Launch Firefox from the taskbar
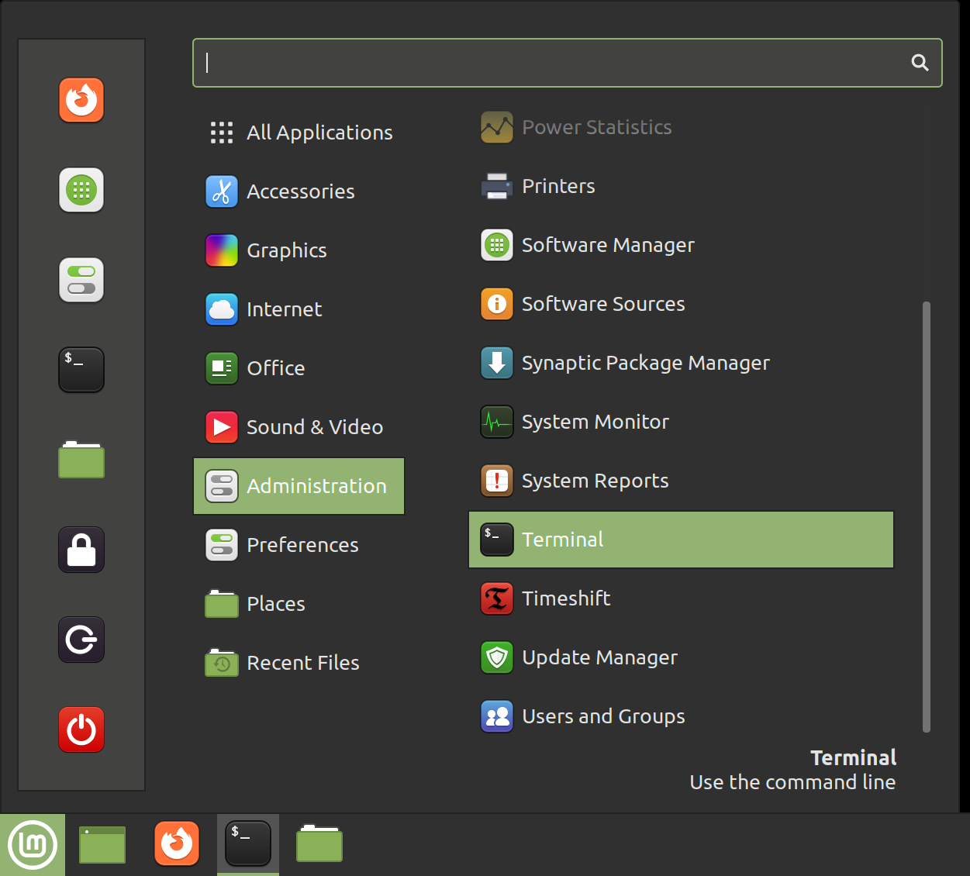 (x=177, y=843)
